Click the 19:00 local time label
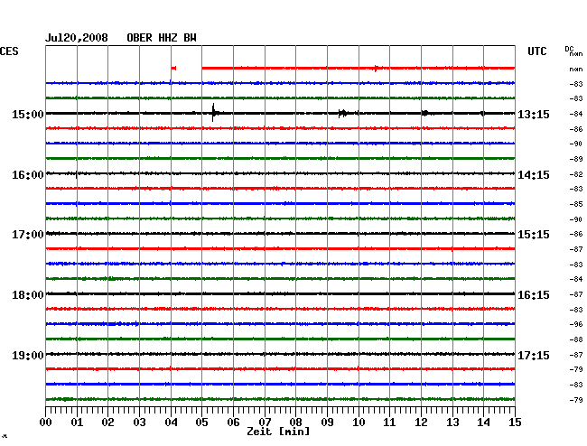 pyautogui.click(x=28, y=355)
